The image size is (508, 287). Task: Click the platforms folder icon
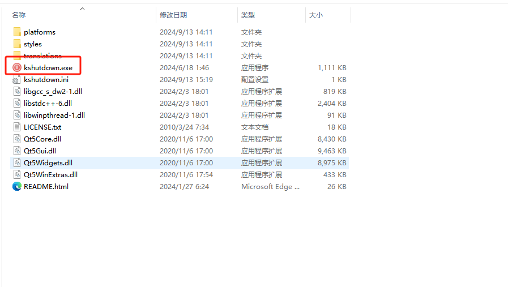click(17, 32)
